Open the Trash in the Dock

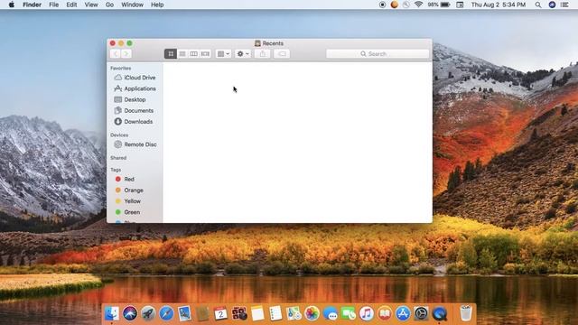(466, 313)
